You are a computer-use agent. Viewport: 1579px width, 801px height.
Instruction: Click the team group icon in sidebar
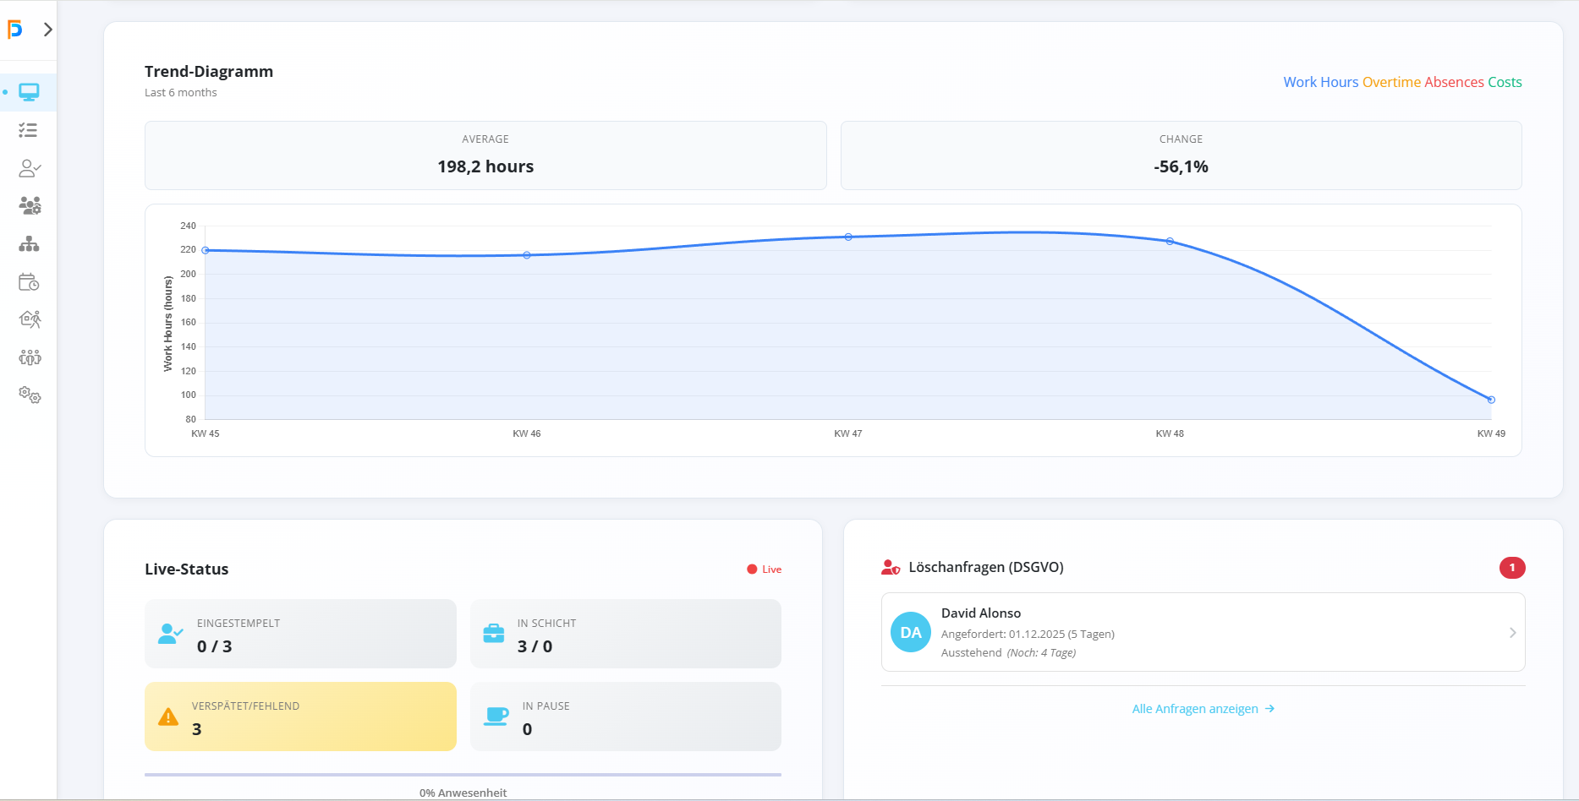[x=29, y=357]
